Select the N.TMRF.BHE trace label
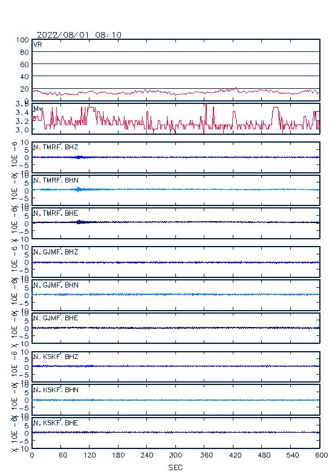This screenshot has width=335, height=472. pos(56,213)
